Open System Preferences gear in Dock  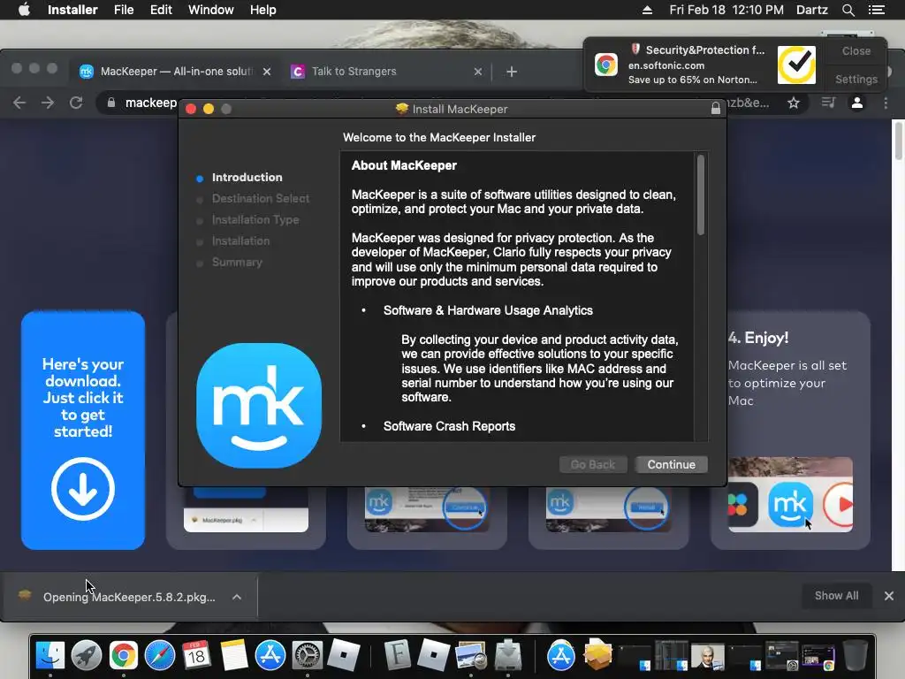pos(307,655)
